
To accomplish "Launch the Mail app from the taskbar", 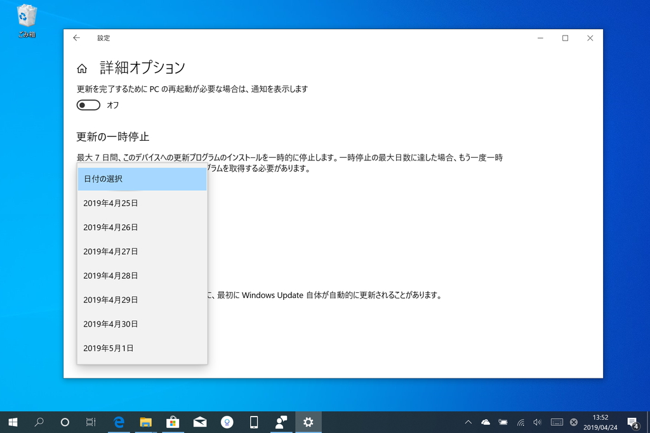I will 201,422.
